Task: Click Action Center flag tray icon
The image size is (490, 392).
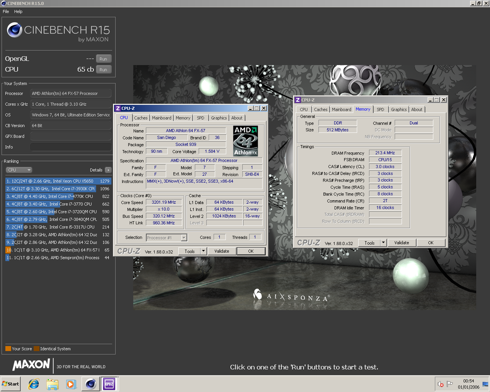Action: 450,384
